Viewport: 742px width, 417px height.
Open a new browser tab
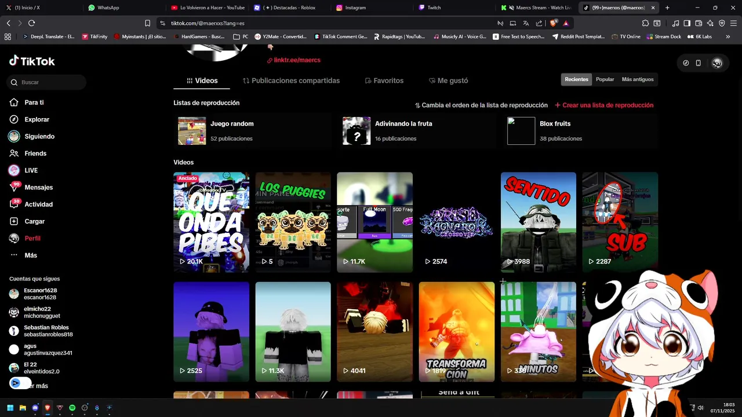(x=667, y=8)
